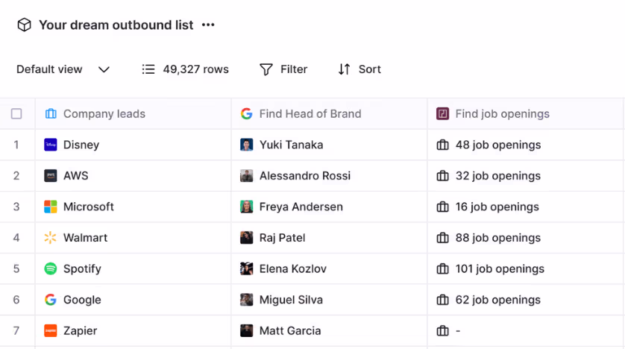625x349 pixels.
Task: Click the Sort arrows icon
Action: 344,69
